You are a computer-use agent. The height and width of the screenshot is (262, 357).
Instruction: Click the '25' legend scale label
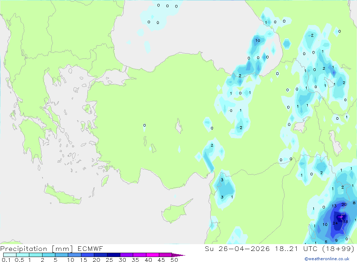click(109, 260)
